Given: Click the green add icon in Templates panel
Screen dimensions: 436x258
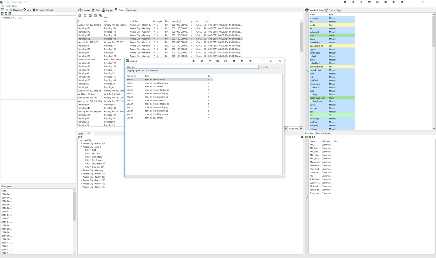Looking at the screenshot, I should tap(306, 137).
